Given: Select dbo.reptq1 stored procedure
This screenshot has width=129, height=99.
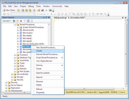Looking at the screenshot, I should tap(27, 36).
